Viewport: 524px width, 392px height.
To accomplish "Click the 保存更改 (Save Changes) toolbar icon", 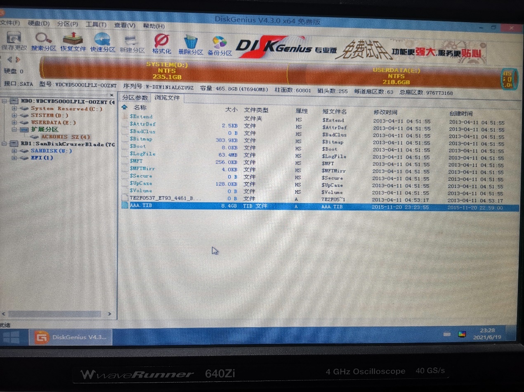I will tap(14, 42).
